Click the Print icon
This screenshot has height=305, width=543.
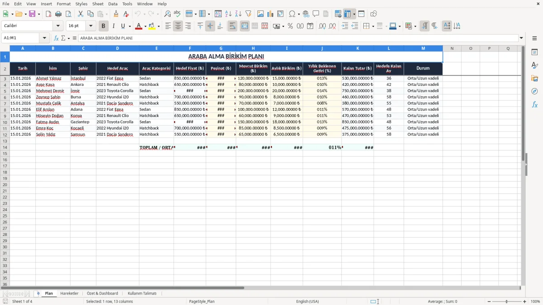58,14
